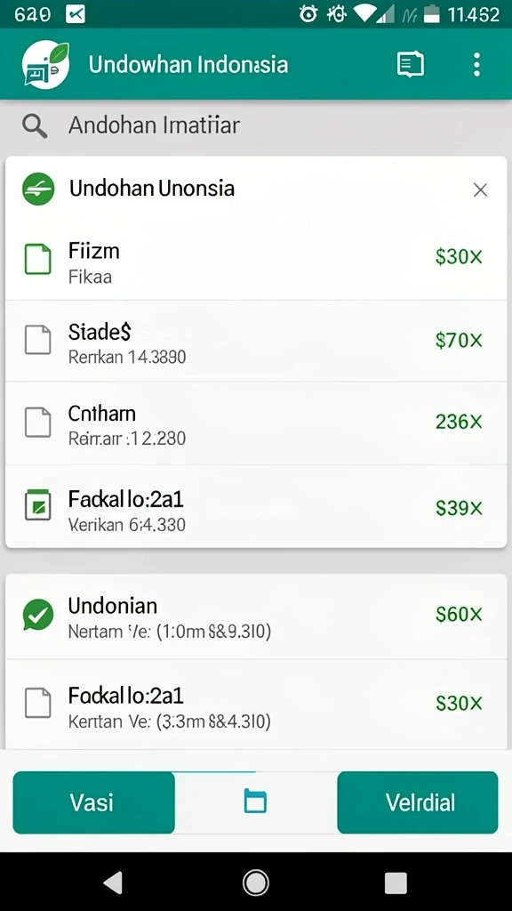Open the three-dot overflow menu
512x911 pixels.
476,64
